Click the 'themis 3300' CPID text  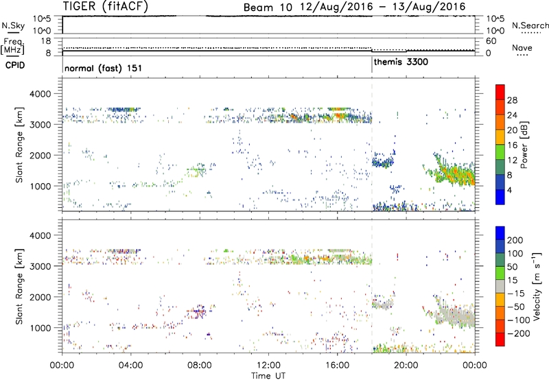click(401, 62)
